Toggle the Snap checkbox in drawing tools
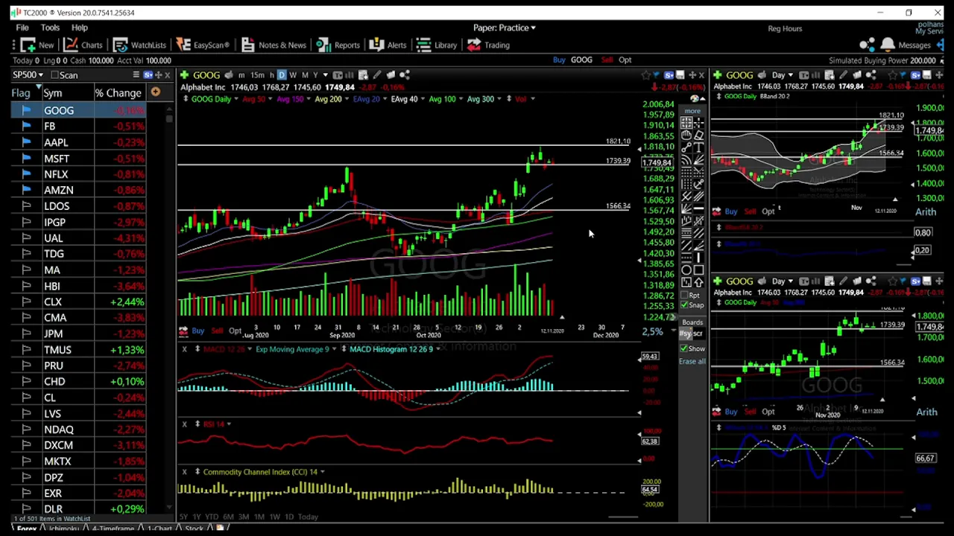 684,305
